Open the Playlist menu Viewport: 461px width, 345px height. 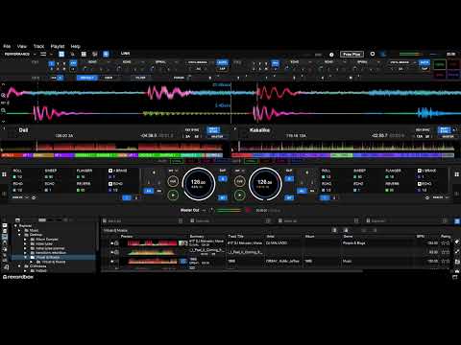58,46
